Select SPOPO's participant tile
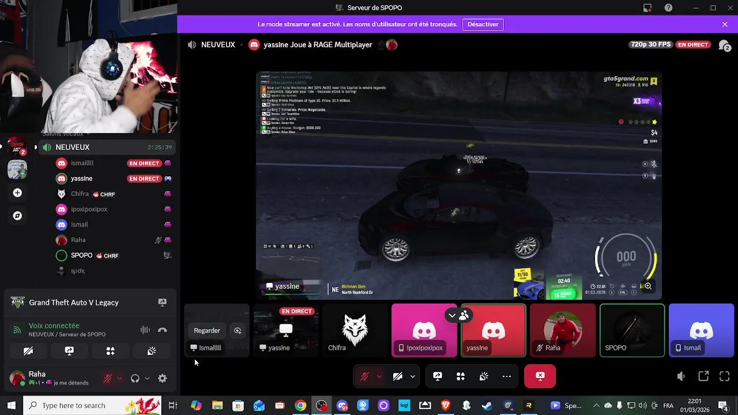Image resolution: width=738 pixels, height=415 pixels. (632, 331)
